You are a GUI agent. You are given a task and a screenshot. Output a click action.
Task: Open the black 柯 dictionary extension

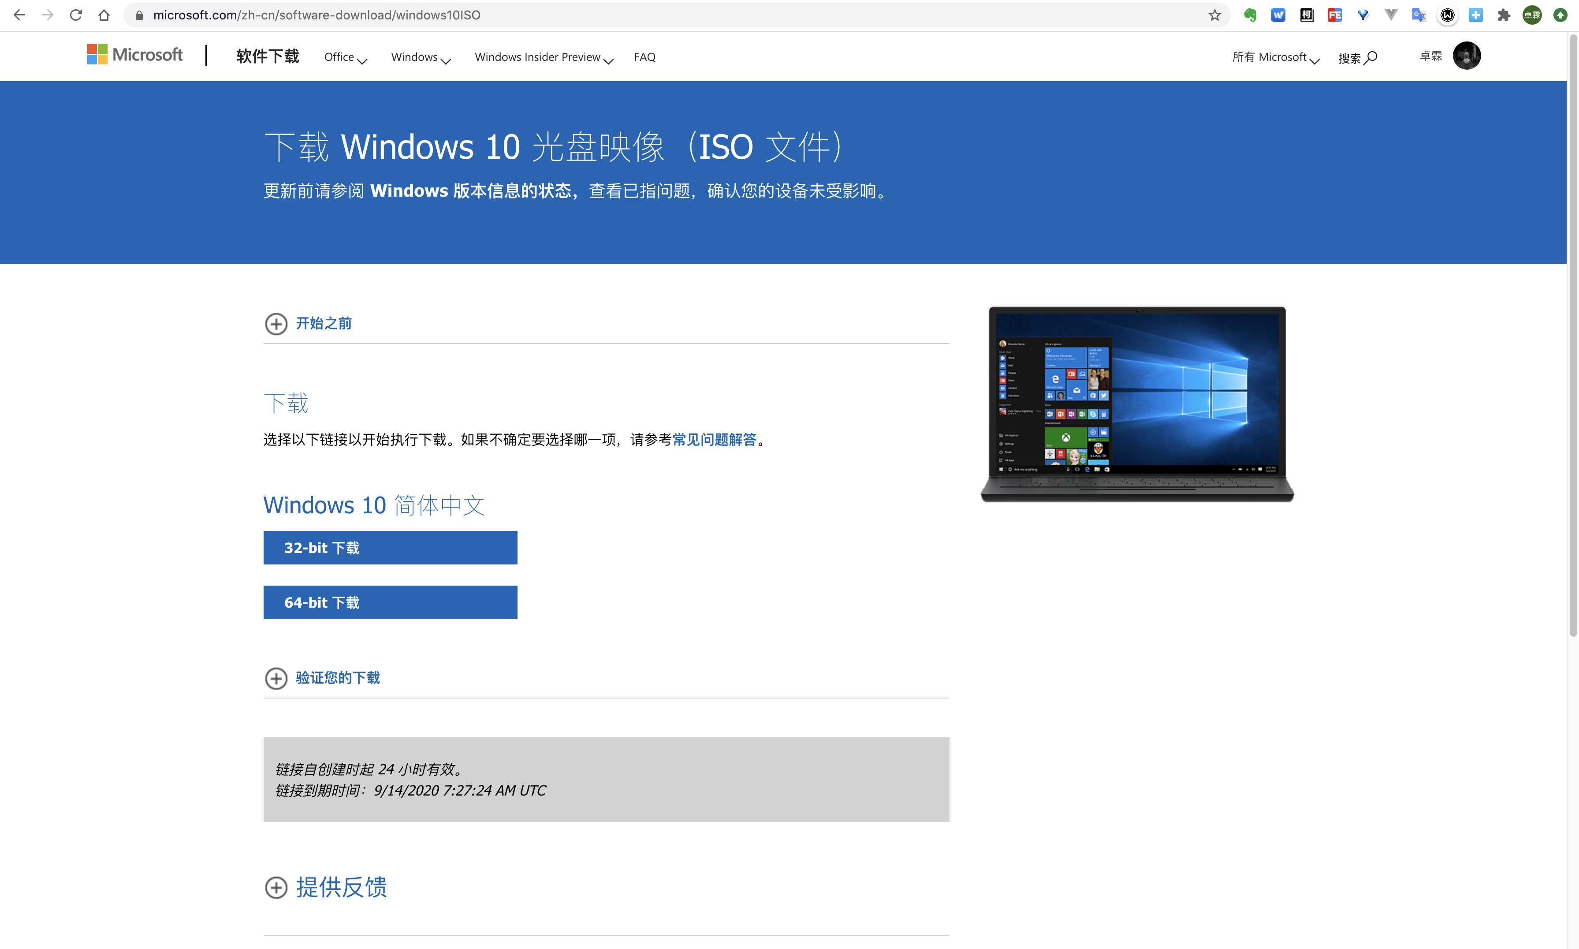click(x=1307, y=15)
